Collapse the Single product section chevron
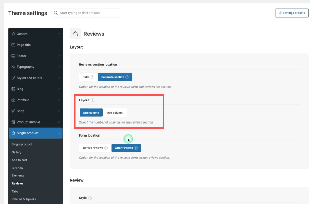This screenshot has height=204, width=310. pos(59,133)
